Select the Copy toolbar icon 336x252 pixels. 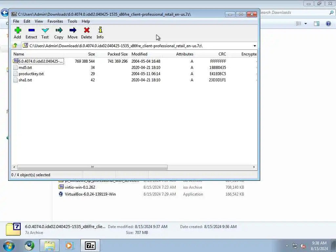tap(59, 30)
